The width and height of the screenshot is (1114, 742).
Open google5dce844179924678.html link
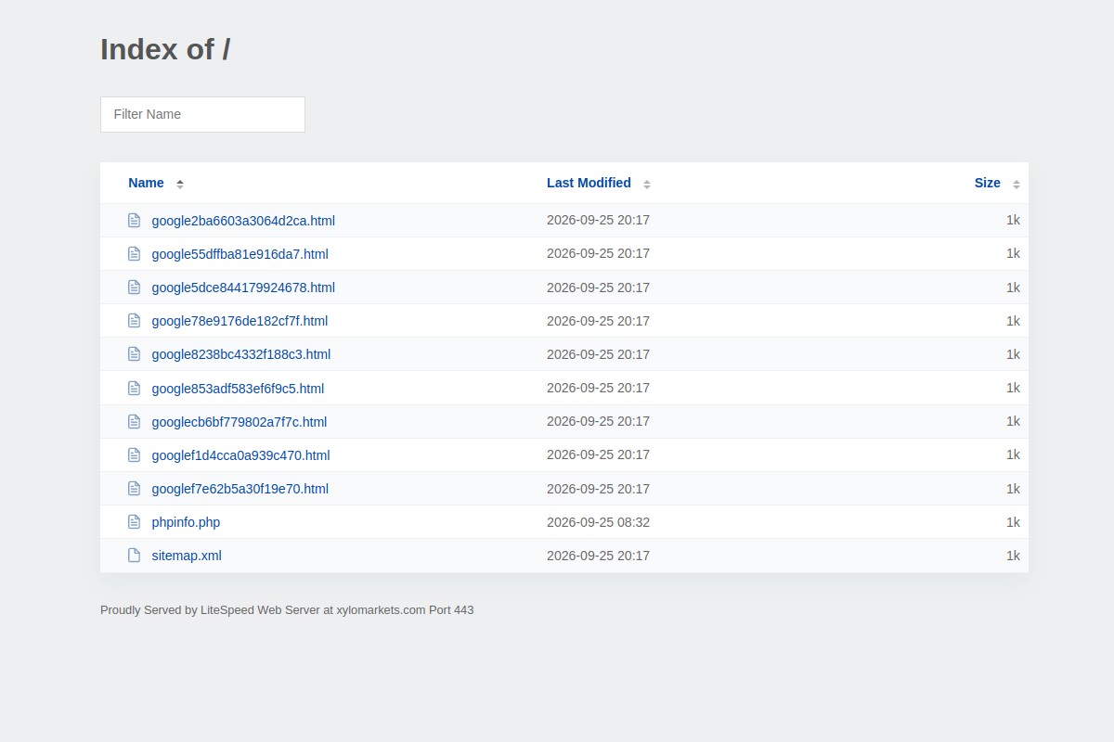(243, 288)
